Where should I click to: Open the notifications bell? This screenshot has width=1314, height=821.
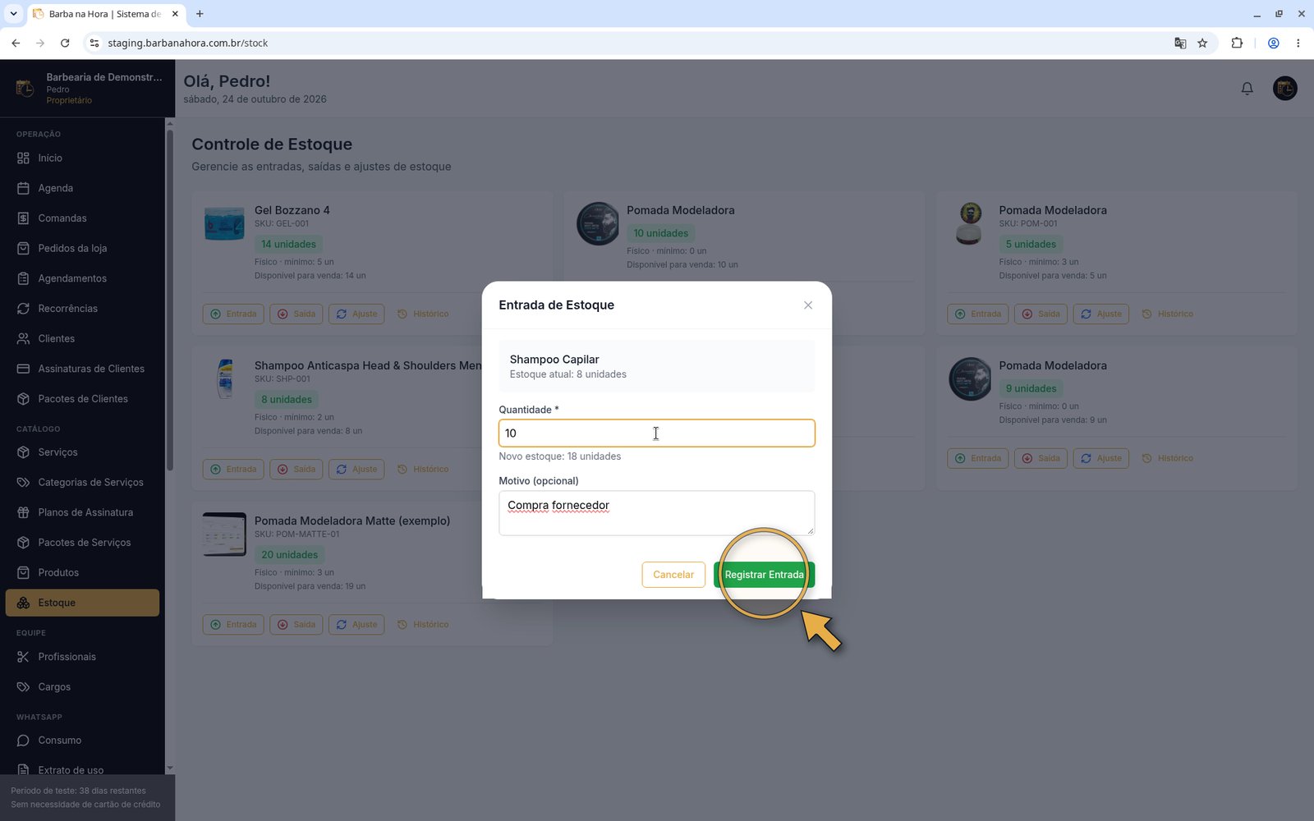(x=1247, y=88)
